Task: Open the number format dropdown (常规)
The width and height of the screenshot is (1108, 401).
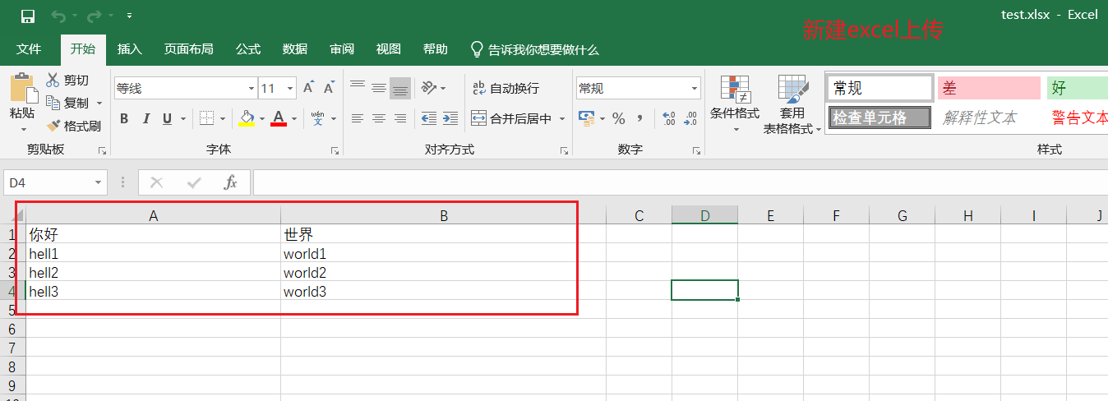Action: click(x=695, y=88)
